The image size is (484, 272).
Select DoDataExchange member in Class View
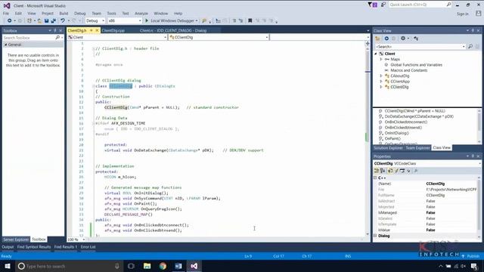click(x=419, y=116)
